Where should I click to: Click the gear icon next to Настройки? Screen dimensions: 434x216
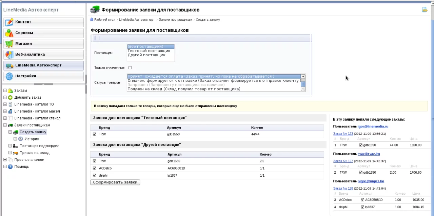[x=9, y=76]
